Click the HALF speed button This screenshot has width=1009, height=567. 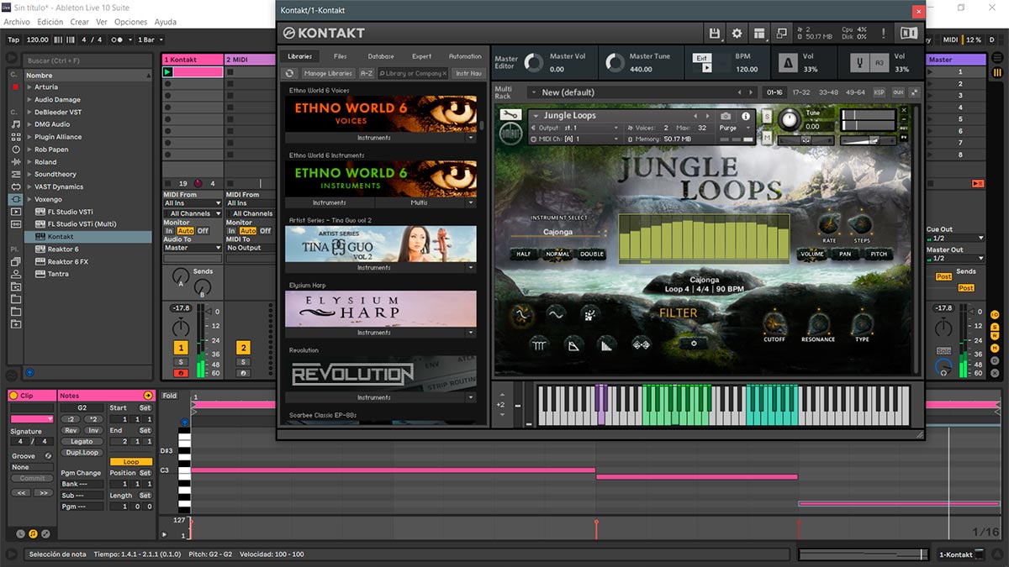coord(524,254)
